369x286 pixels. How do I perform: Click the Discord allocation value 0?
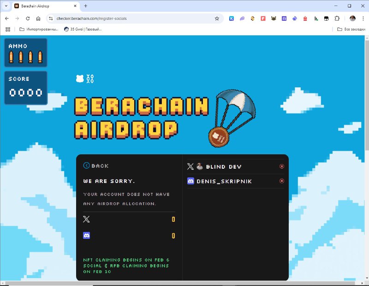pyautogui.click(x=173, y=236)
